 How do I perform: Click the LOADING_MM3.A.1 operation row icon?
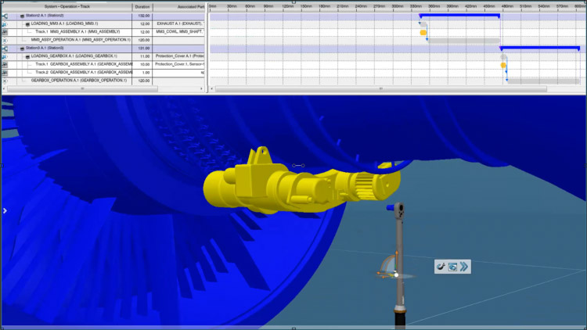(x=5, y=24)
